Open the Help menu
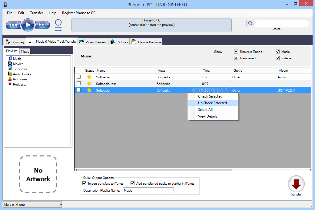This screenshot has height=210, width=315. click(x=52, y=13)
